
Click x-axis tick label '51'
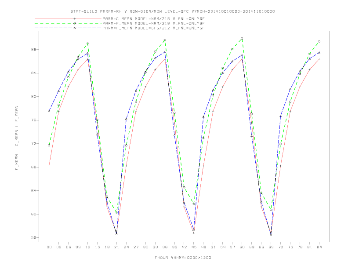pos(213,247)
